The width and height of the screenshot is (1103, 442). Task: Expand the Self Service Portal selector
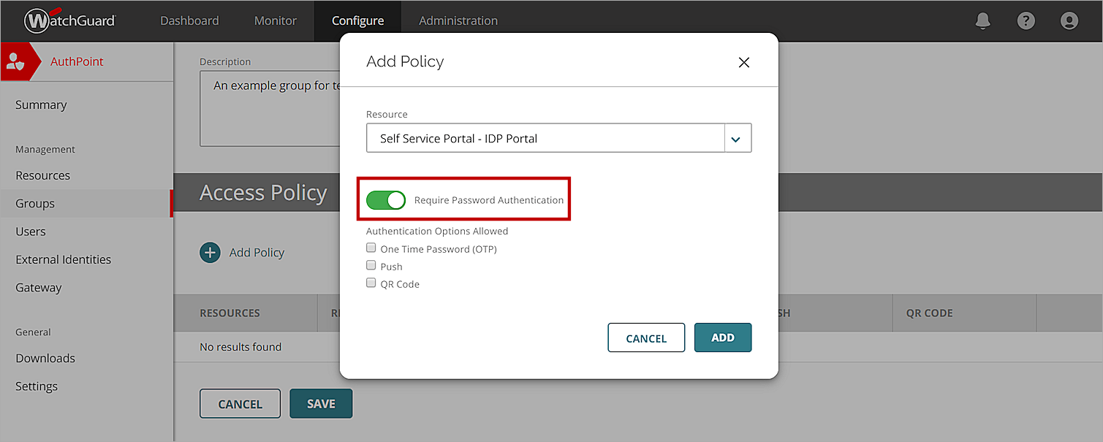click(736, 138)
